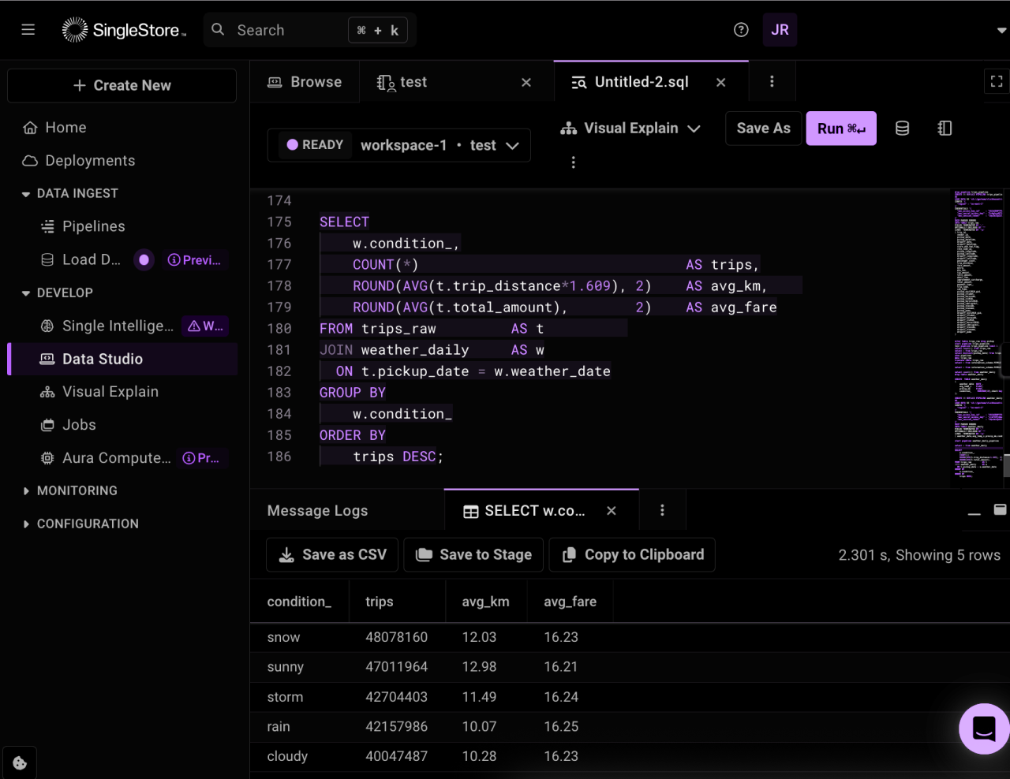Open the database schema icon beside Run
The width and height of the screenshot is (1010, 779).
click(902, 128)
